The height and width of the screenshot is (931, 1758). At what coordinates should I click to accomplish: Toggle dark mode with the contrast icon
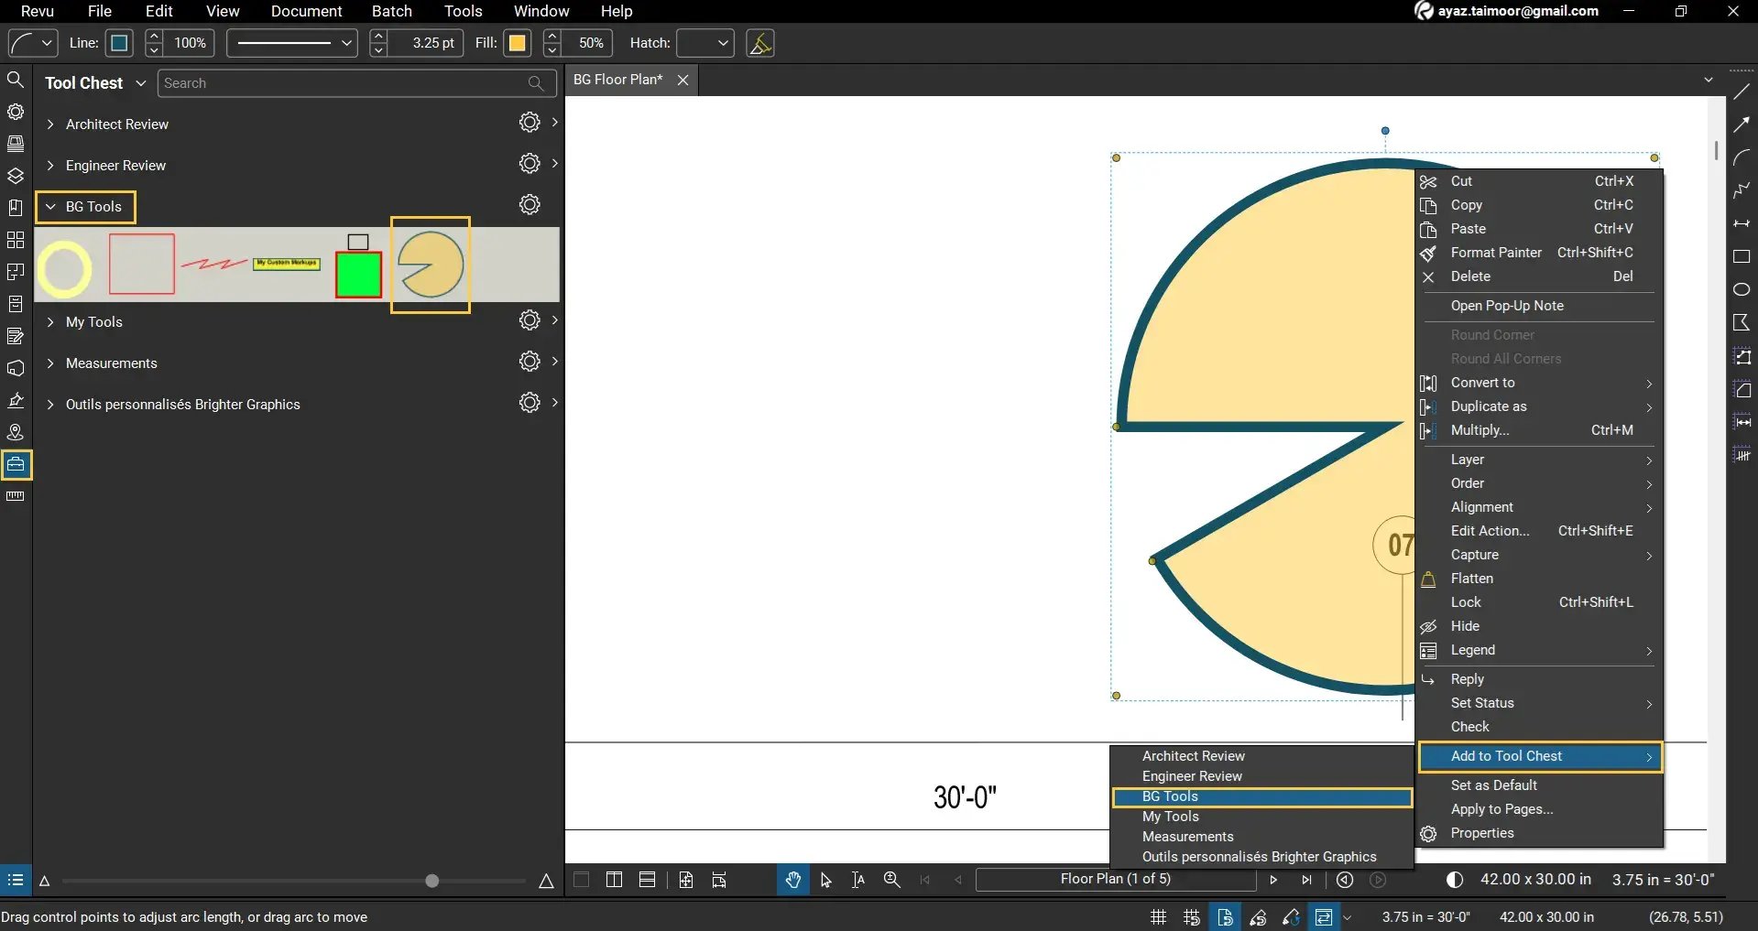(1455, 880)
